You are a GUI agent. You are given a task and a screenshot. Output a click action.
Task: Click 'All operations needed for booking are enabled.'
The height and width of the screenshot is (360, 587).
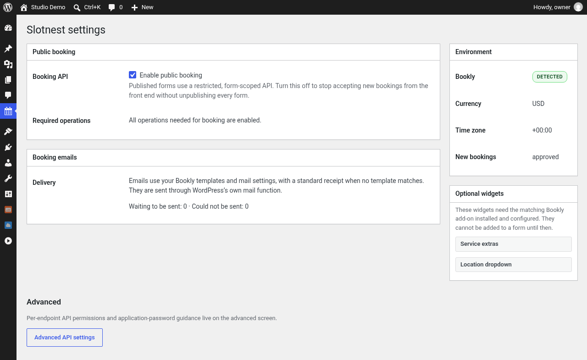pyautogui.click(x=195, y=120)
